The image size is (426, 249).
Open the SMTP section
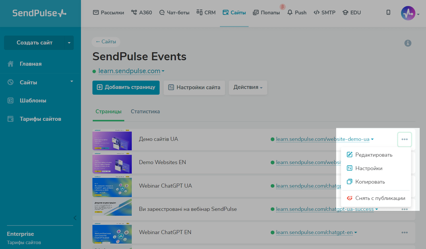click(324, 13)
